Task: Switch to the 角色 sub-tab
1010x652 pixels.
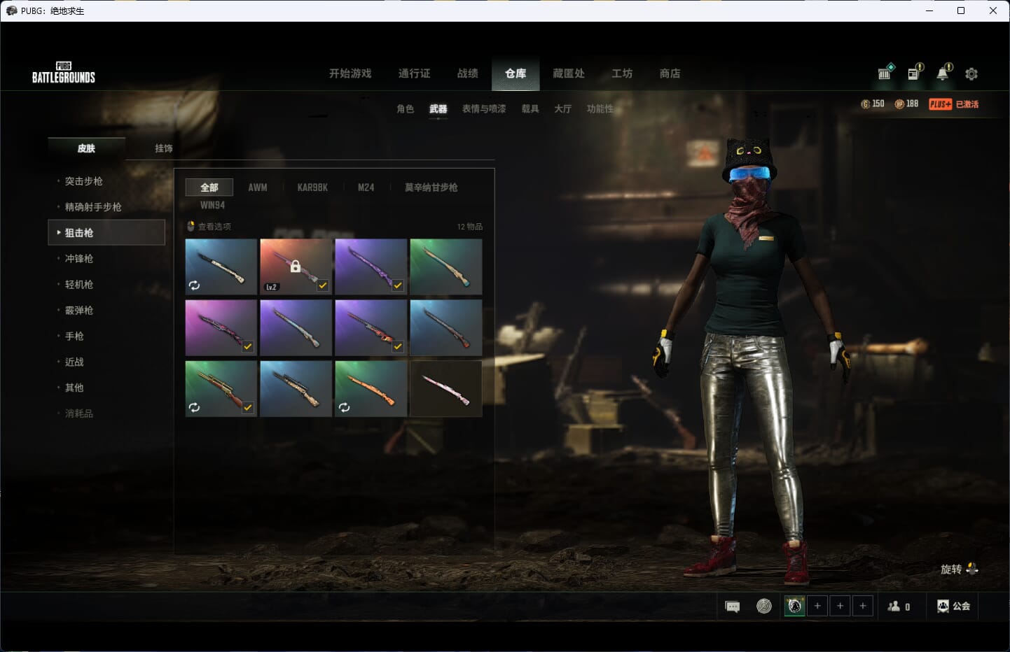Action: pos(405,109)
